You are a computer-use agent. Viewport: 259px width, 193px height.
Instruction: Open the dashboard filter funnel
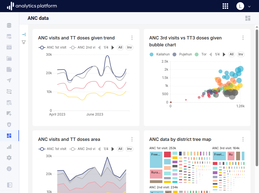24,42
